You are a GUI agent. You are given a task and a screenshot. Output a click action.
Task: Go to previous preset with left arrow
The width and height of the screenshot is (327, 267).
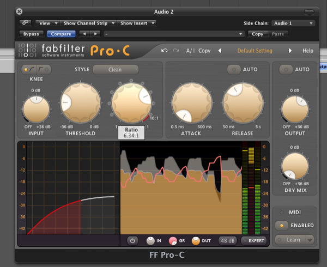coord(220,51)
